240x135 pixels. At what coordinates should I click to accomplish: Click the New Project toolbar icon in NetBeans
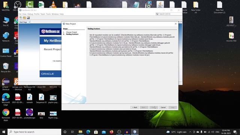(24, 18)
